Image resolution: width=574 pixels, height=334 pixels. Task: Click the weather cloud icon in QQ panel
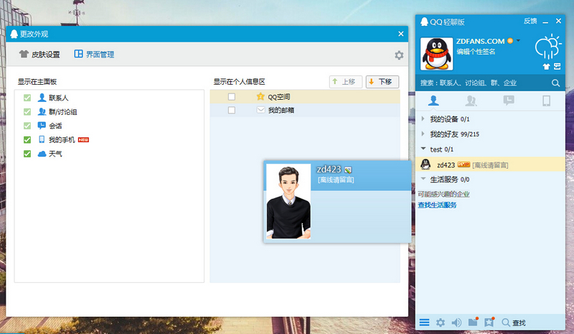point(549,48)
